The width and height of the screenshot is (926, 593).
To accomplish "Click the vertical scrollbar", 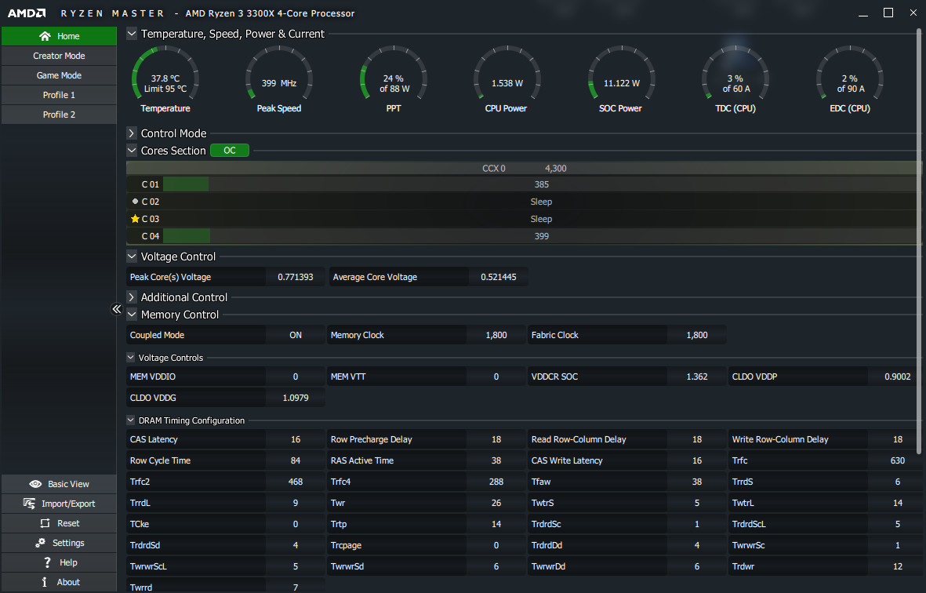I will 919,241.
